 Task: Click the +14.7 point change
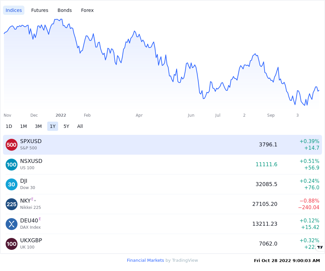pos(312,148)
